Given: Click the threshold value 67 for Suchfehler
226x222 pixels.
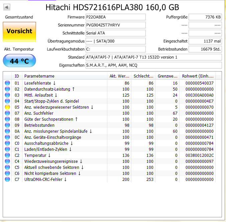Looking at the screenshot, I should coord(175,113).
